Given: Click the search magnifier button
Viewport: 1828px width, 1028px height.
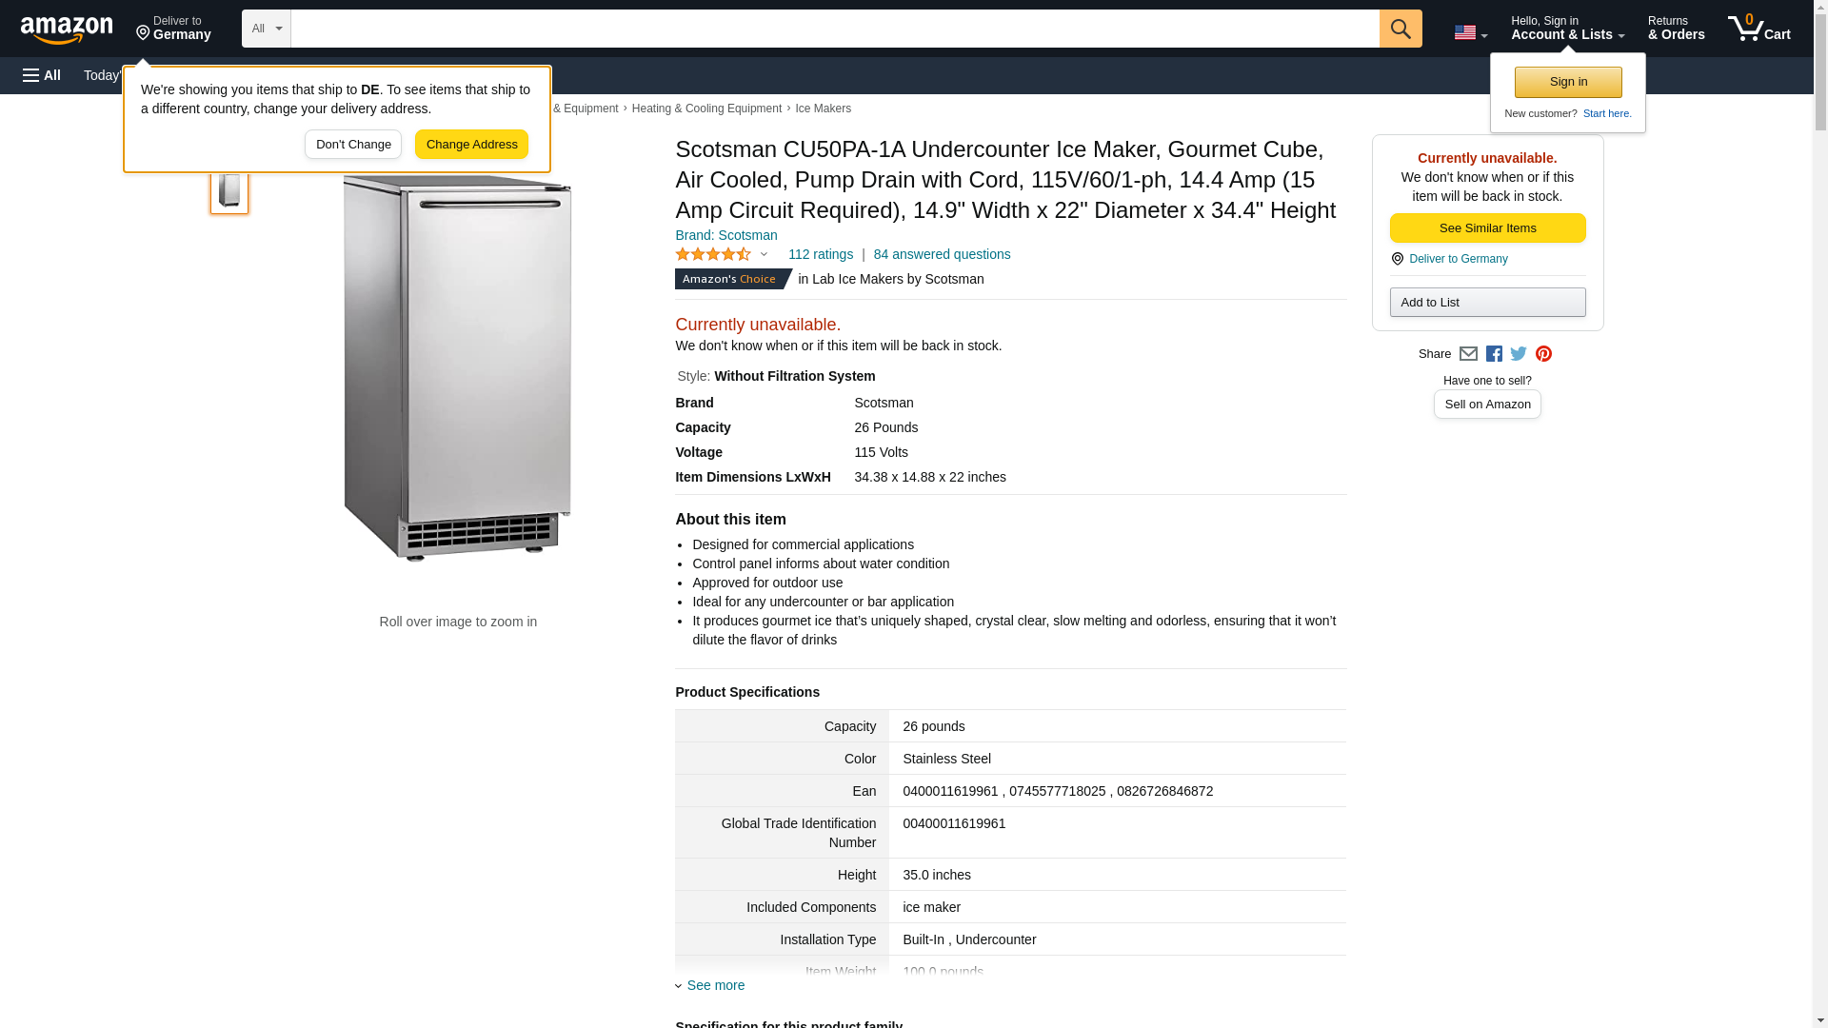Looking at the screenshot, I should coord(1401,29).
